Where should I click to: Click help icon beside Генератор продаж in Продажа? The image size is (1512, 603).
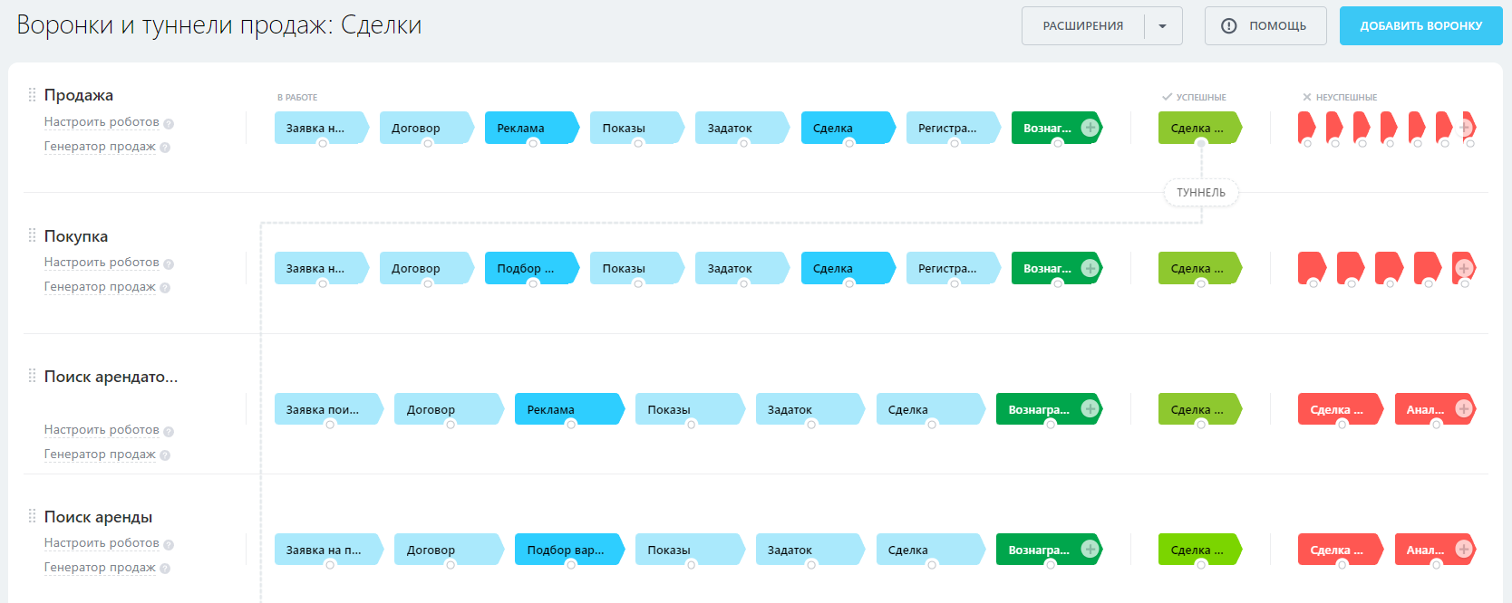[x=165, y=148]
